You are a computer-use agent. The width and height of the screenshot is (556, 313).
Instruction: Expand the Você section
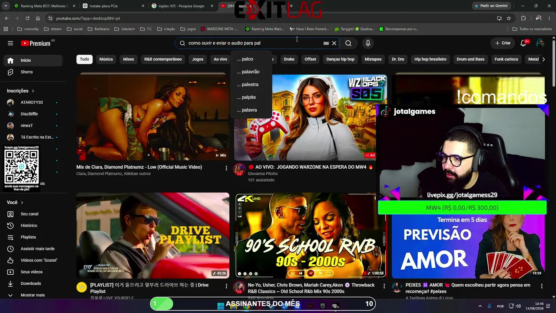tap(15, 203)
